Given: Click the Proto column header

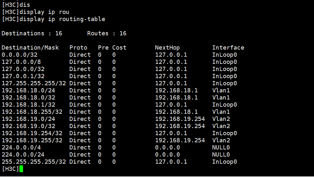Looking at the screenshot, I should point(78,48).
